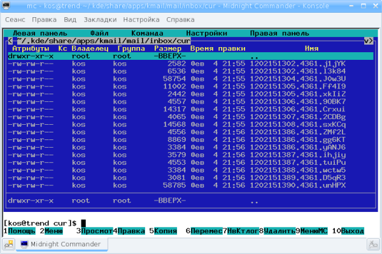
Task: Open mc's Команда menu
Action: pyautogui.click(x=148, y=33)
